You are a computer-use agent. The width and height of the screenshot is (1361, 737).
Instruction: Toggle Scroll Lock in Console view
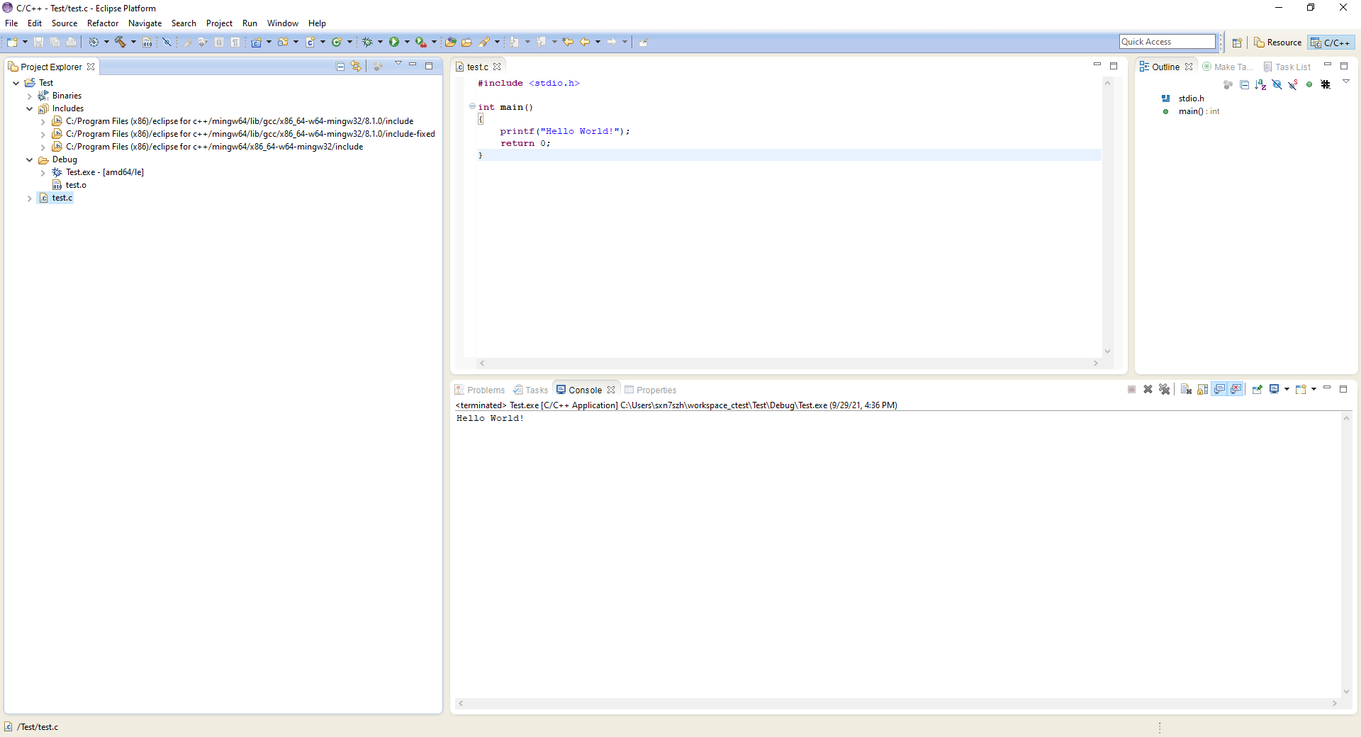point(1202,389)
